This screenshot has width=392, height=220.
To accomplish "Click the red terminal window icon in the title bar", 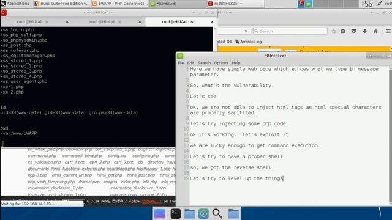I will point(4,12).
